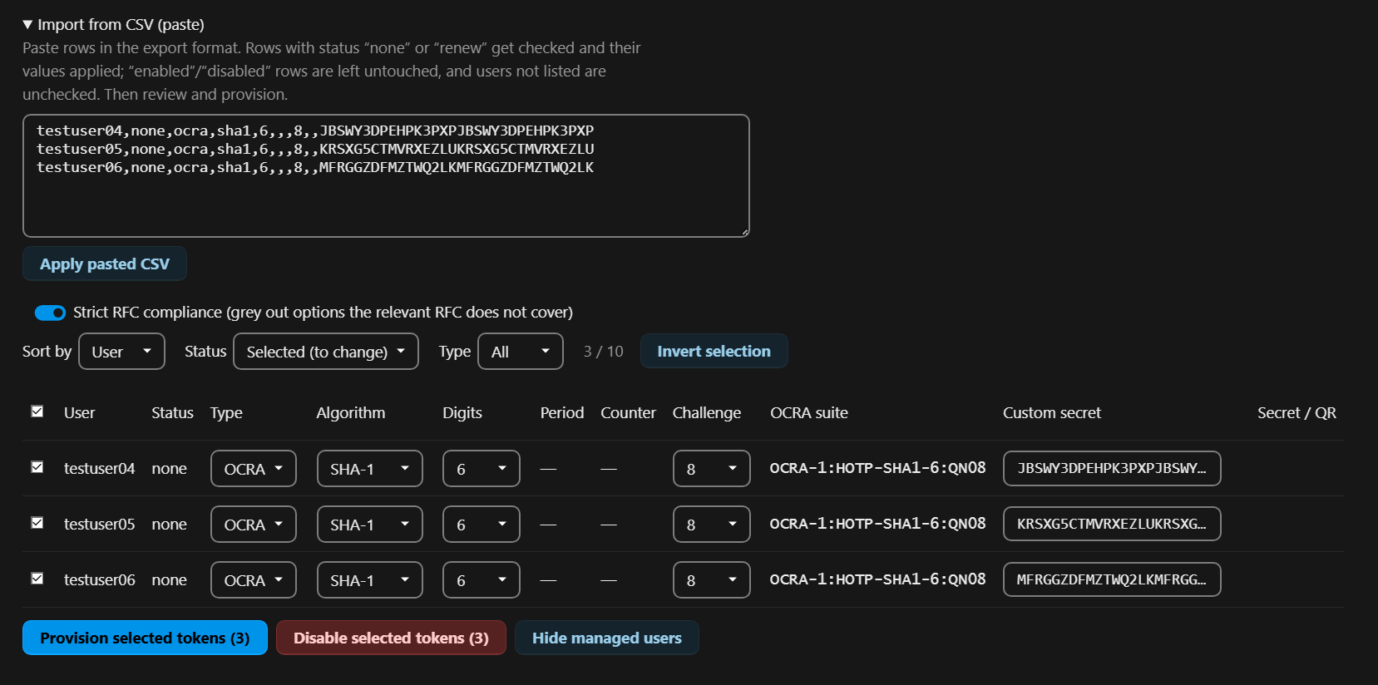
Task: Open the Status filter dropdown
Action: pyautogui.click(x=326, y=352)
